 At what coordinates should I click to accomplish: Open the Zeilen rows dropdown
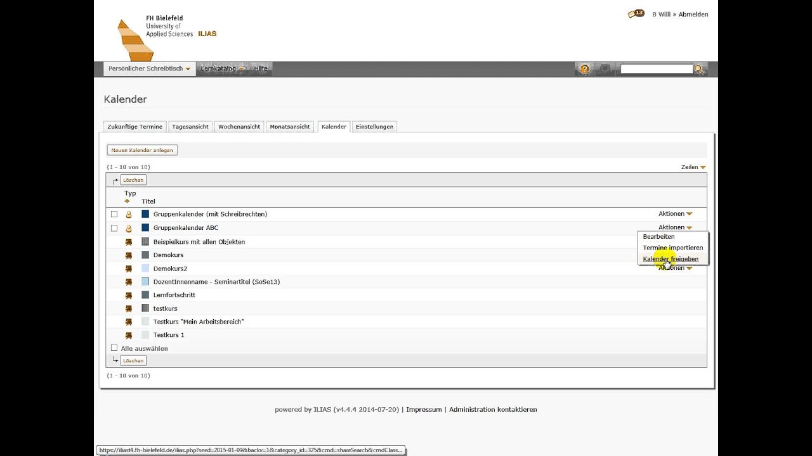point(693,167)
